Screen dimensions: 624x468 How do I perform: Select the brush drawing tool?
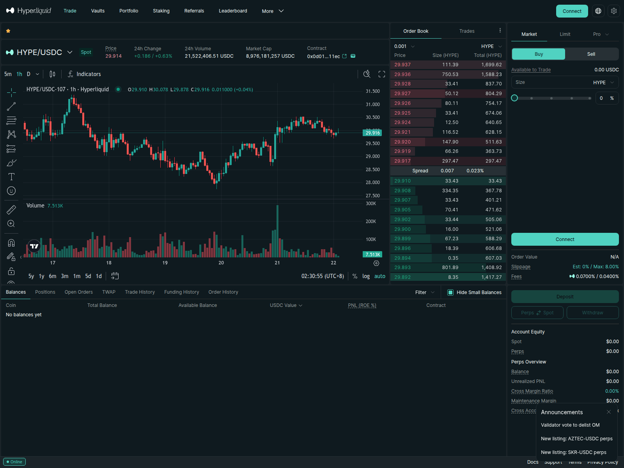pos(11,163)
